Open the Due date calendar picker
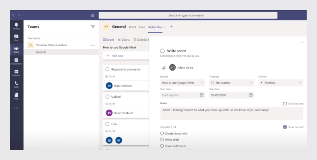317x160 pixels. (x=251, y=95)
